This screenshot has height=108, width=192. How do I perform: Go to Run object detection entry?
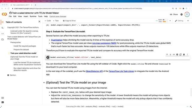[x=27, y=69]
